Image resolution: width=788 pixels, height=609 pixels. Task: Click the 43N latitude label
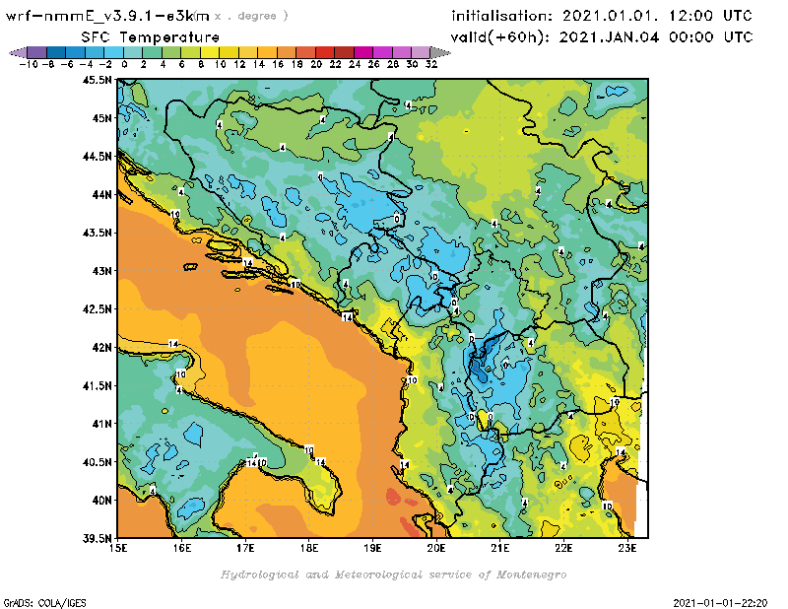click(x=101, y=271)
